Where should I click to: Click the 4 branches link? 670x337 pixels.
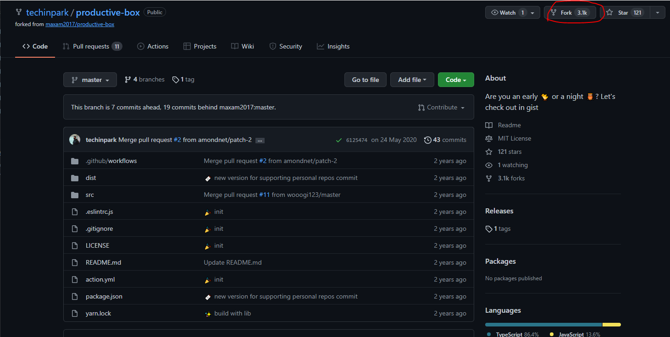[144, 80]
